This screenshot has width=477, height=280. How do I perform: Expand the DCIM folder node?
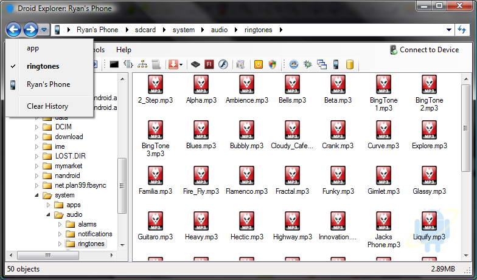[37, 127]
